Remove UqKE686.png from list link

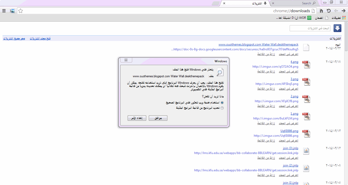point(267,141)
